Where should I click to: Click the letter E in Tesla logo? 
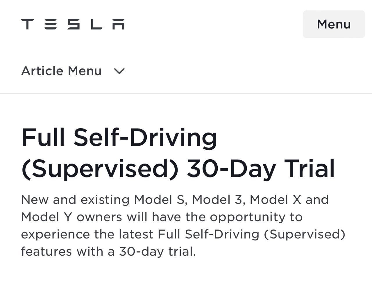[x=51, y=24]
